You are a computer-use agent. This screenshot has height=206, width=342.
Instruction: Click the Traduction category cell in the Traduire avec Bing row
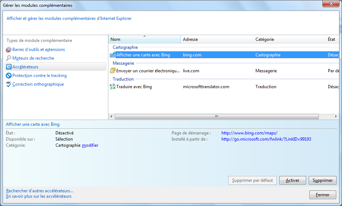tap(266, 87)
